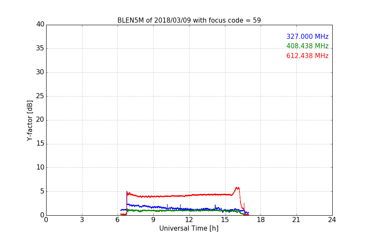Click the x-axis tick label 12

(189, 220)
